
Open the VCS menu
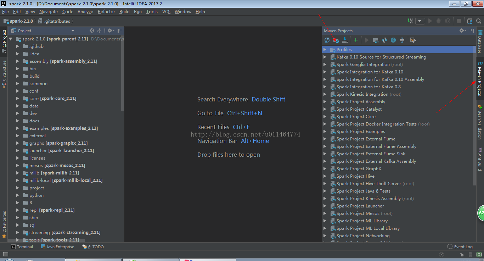tap(166, 12)
